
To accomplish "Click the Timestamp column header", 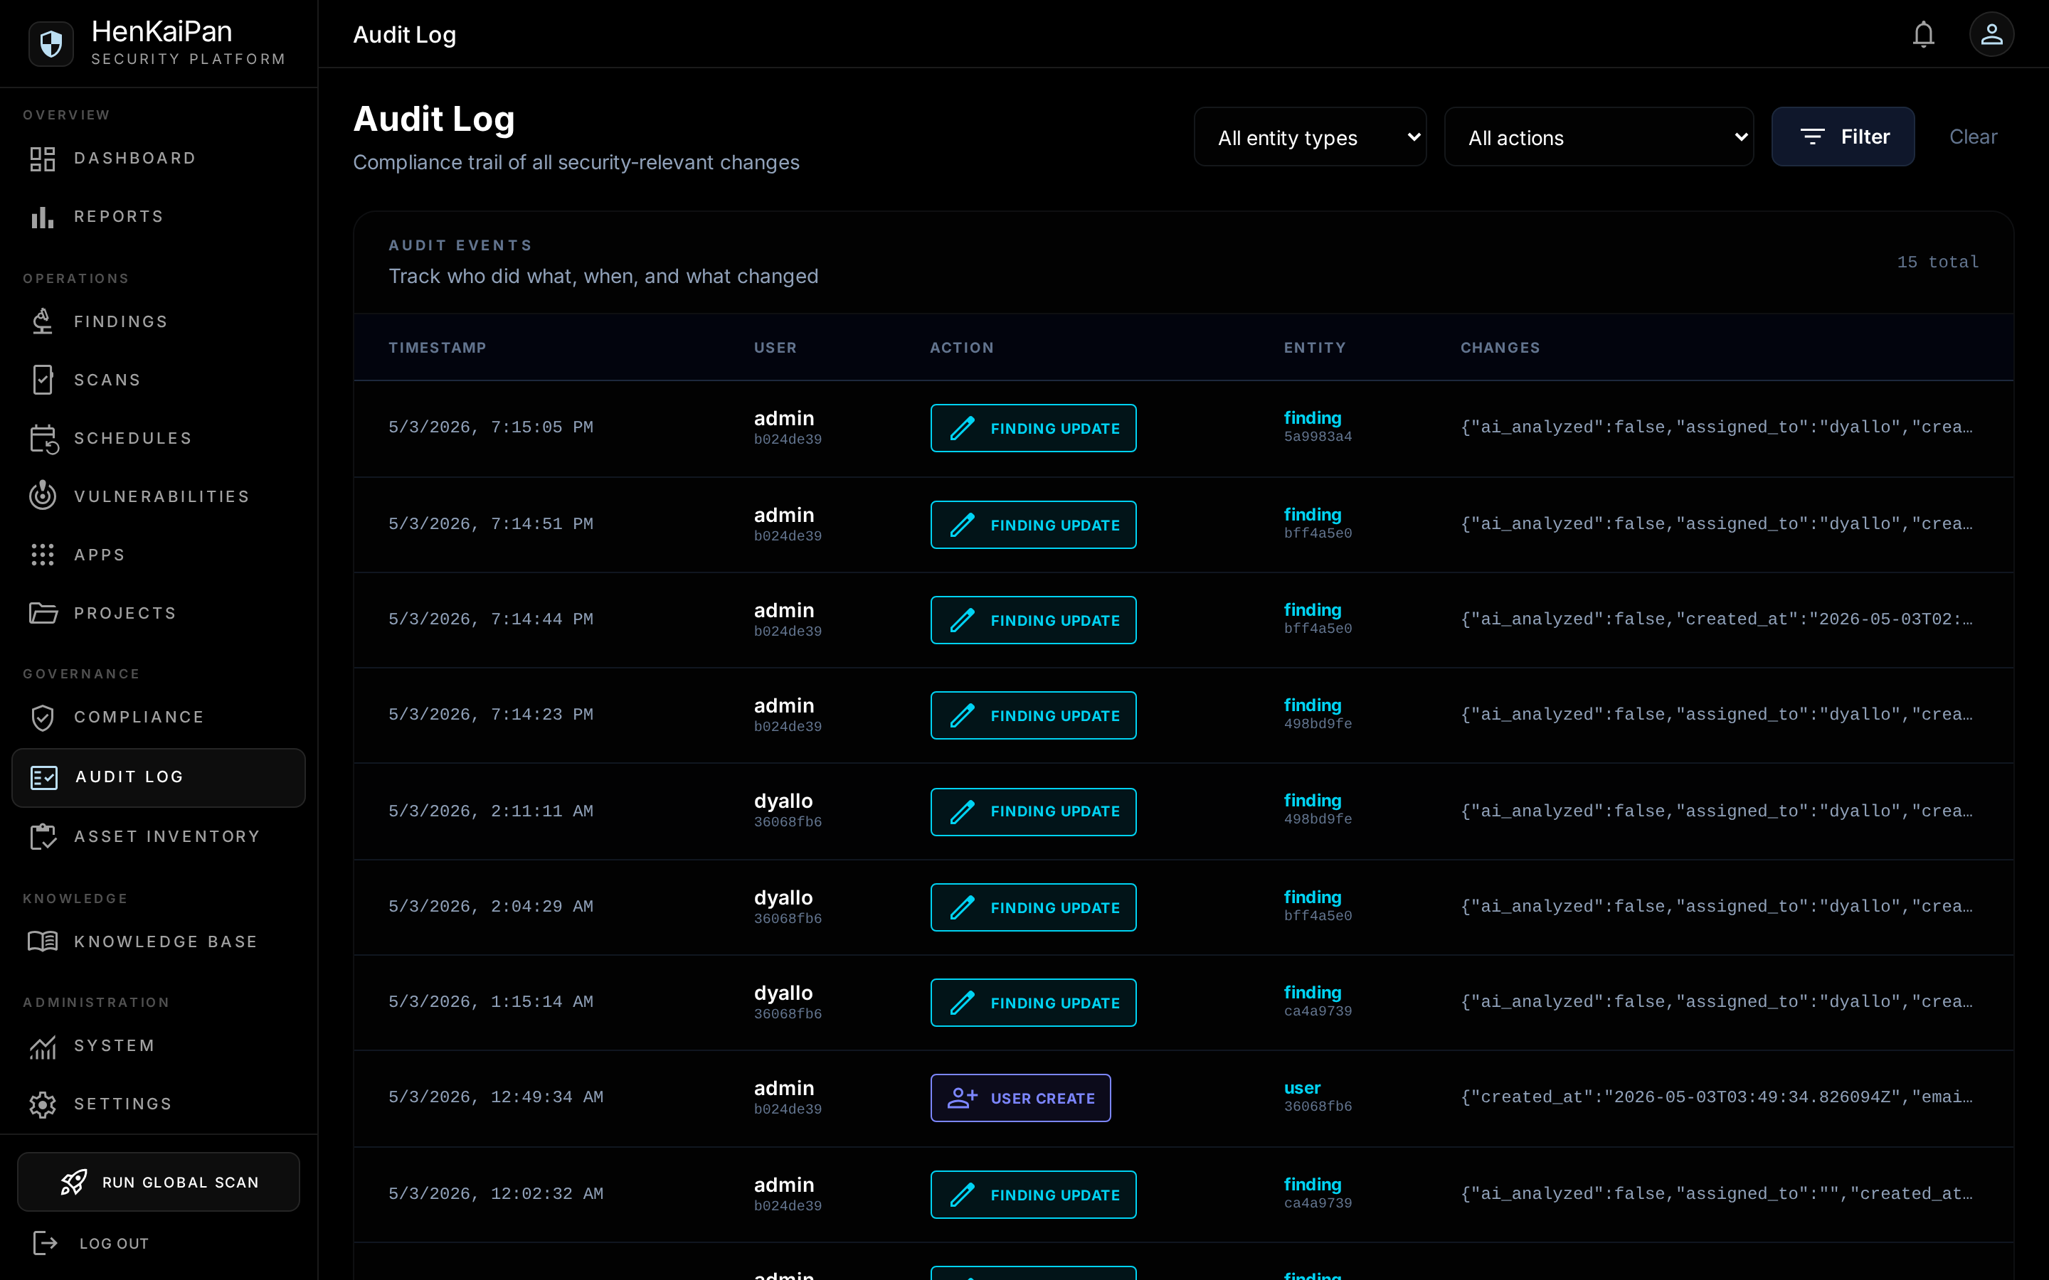I will 437,348.
